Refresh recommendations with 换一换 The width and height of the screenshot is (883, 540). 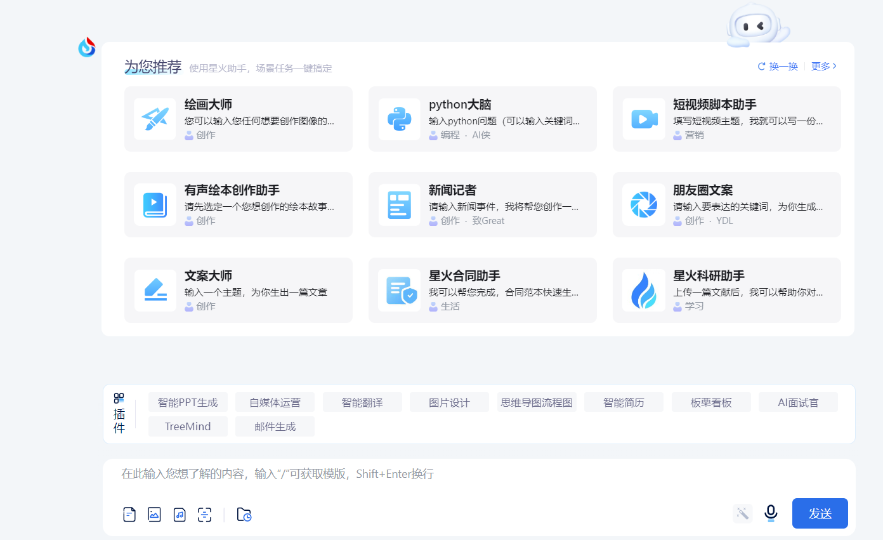(778, 66)
